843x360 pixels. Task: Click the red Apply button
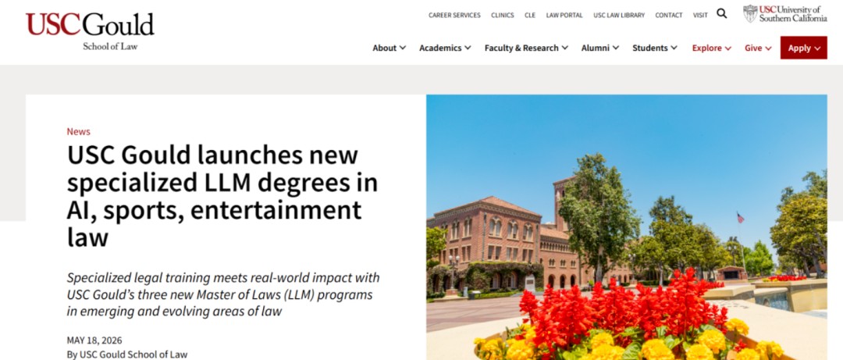[x=804, y=48]
